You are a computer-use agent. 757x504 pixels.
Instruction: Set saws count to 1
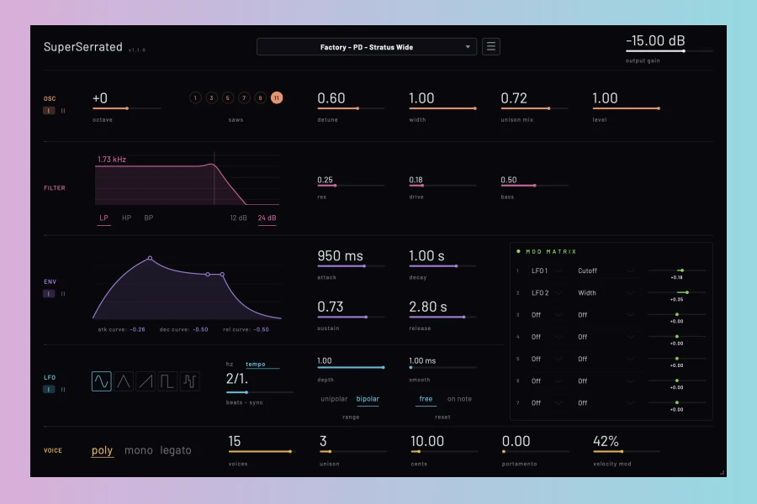(x=195, y=98)
